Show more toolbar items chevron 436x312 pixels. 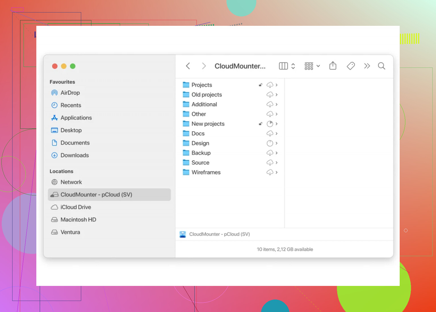pyautogui.click(x=367, y=66)
